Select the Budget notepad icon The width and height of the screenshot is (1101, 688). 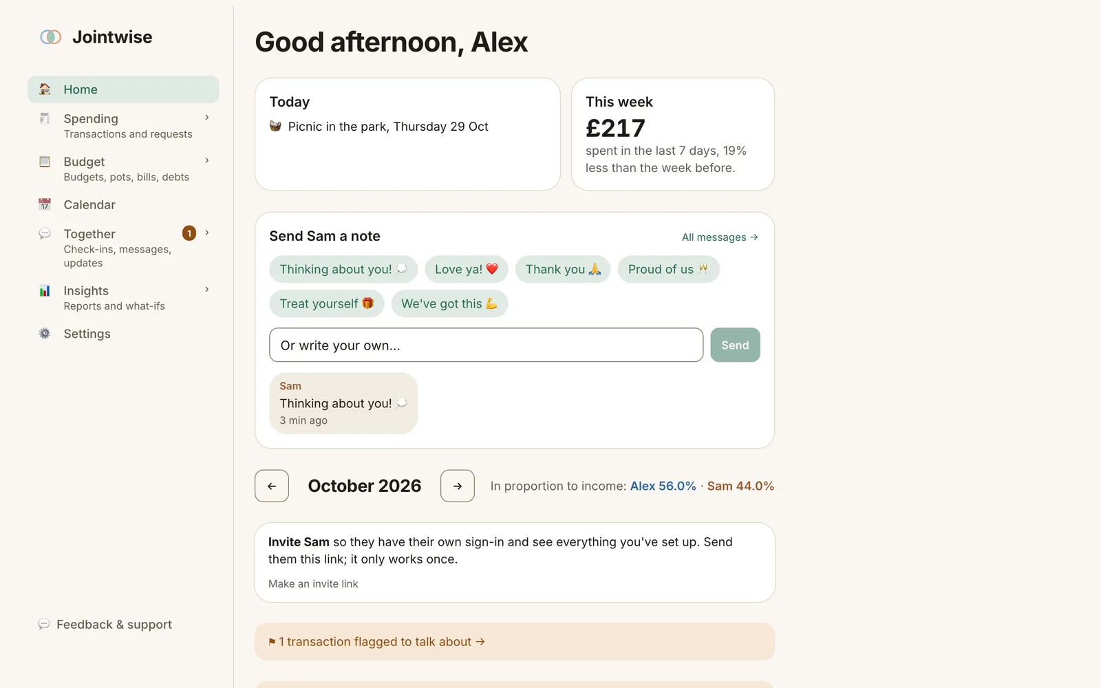pyautogui.click(x=45, y=162)
